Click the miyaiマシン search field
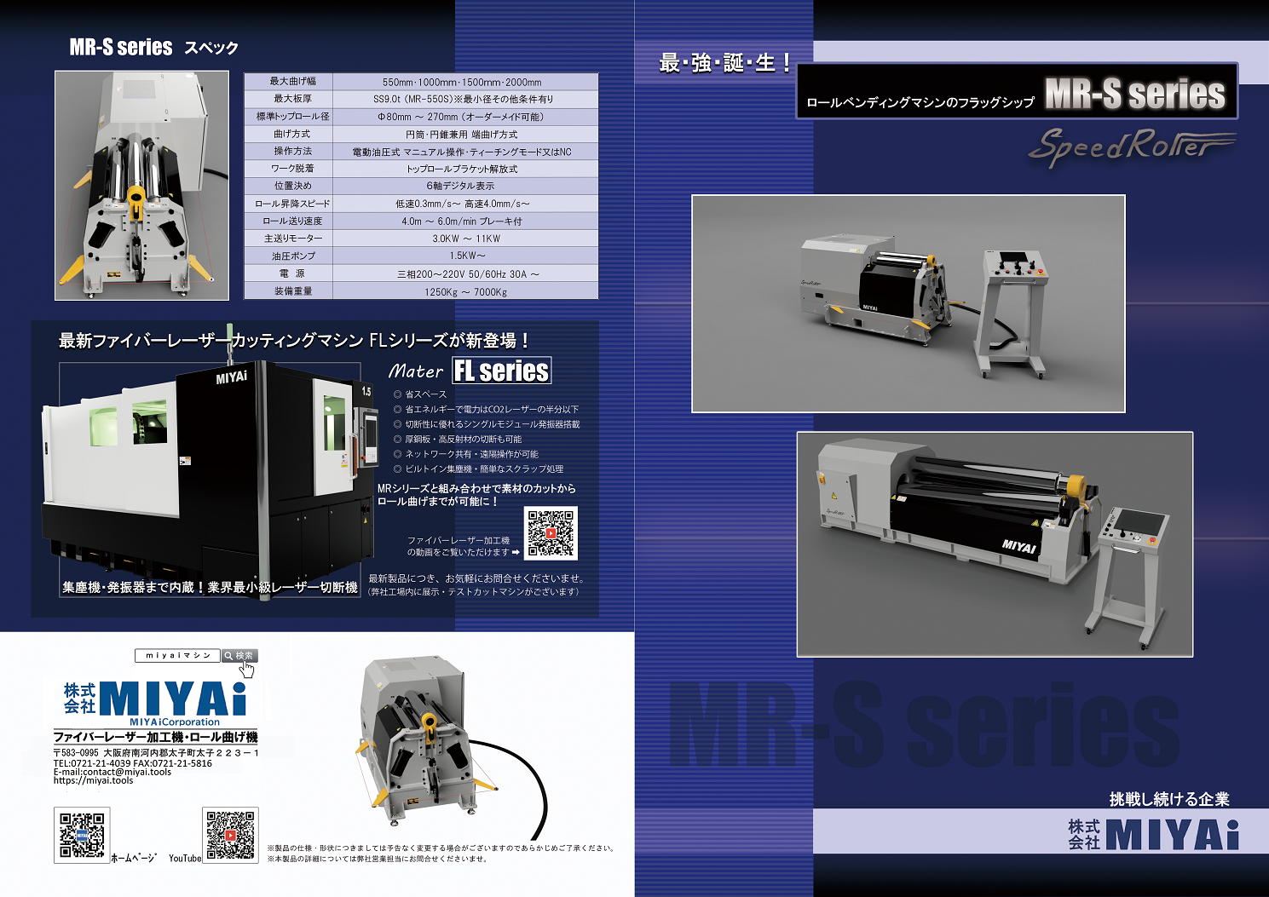1269x897 pixels. [x=177, y=655]
